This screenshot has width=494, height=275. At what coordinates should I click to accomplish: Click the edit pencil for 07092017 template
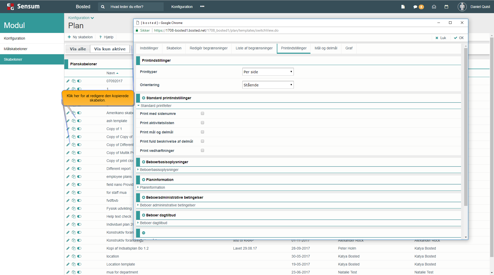click(x=68, y=81)
